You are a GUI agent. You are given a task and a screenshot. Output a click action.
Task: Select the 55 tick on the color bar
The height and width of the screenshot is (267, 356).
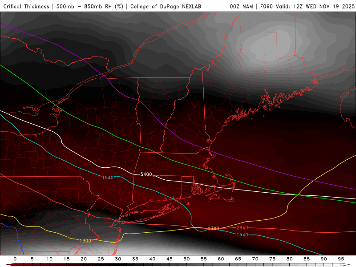[x=204, y=259]
